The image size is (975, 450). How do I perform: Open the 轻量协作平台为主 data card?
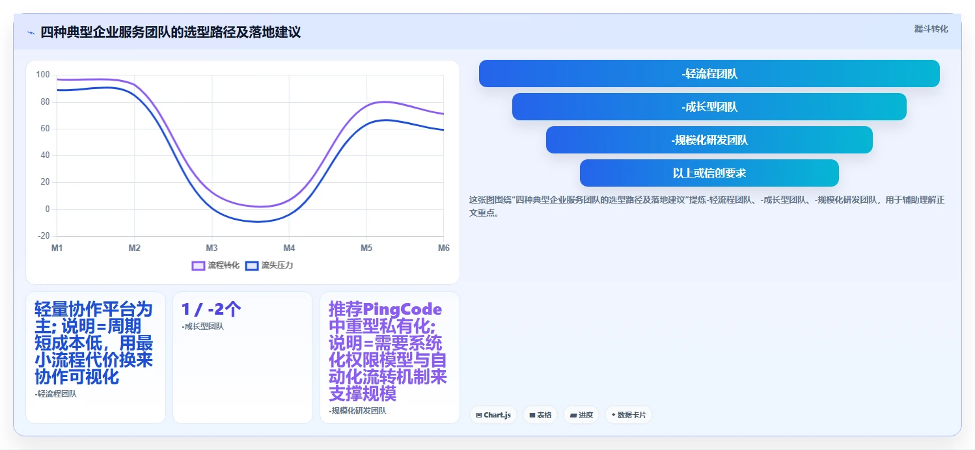tap(96, 358)
